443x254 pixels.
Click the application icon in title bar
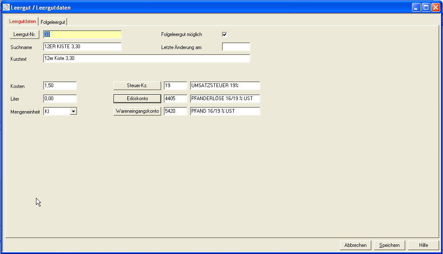click(6, 8)
